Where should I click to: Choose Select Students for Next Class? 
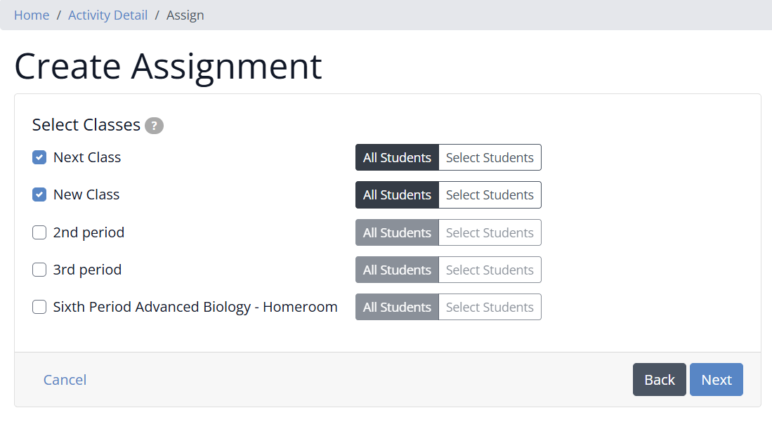[x=490, y=157]
